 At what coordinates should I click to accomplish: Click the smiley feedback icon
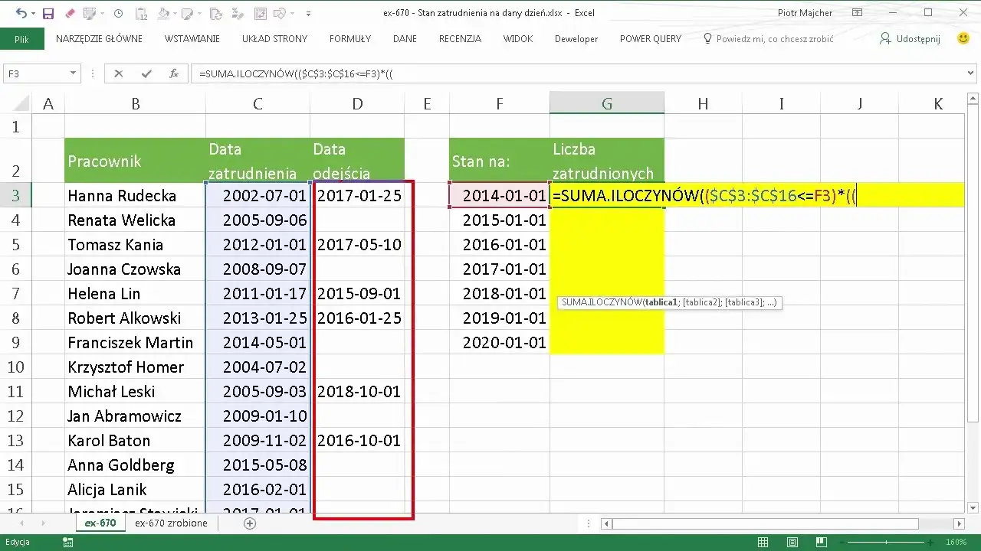(964, 38)
